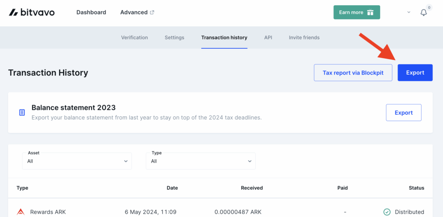Image resolution: width=443 pixels, height=217 pixels.
Task: Click the green Distributed checkmark icon
Action: coord(387,212)
